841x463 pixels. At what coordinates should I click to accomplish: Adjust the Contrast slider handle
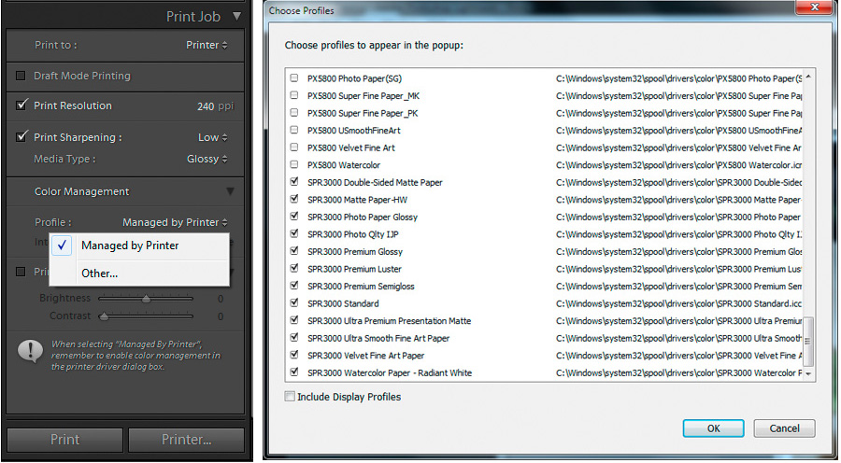[x=104, y=316]
